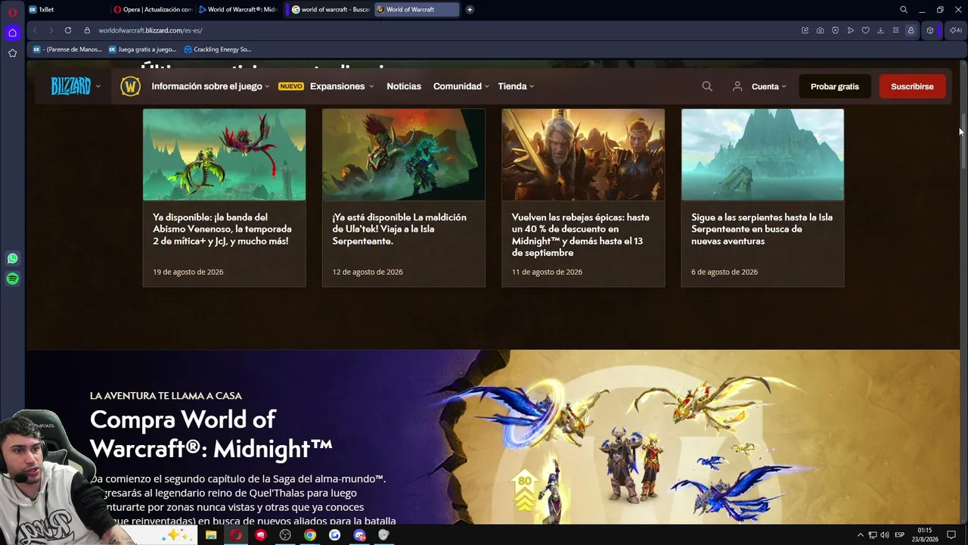Click the ESP keyboard language indicator
The height and width of the screenshot is (545, 968).
(900, 535)
